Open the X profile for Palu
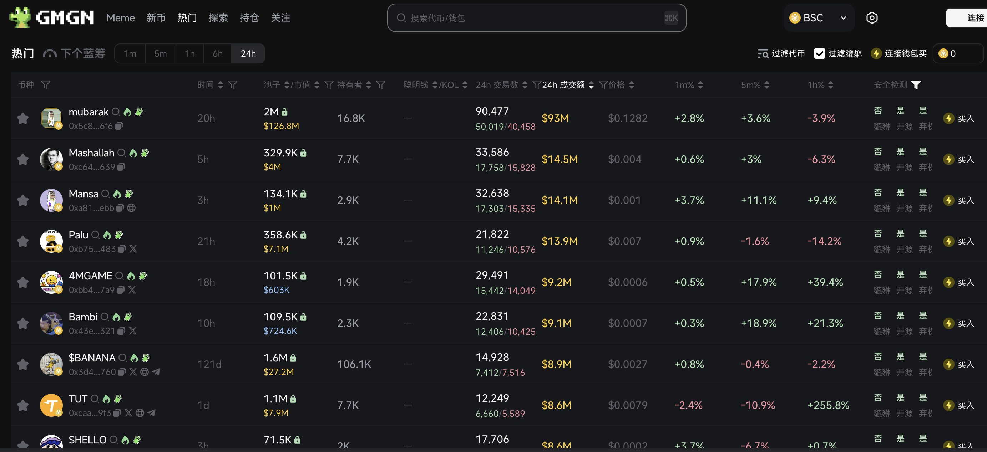This screenshot has height=452, width=987. [x=133, y=249]
